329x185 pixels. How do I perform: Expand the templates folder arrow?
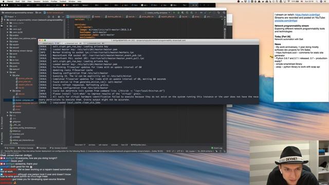[8, 113]
